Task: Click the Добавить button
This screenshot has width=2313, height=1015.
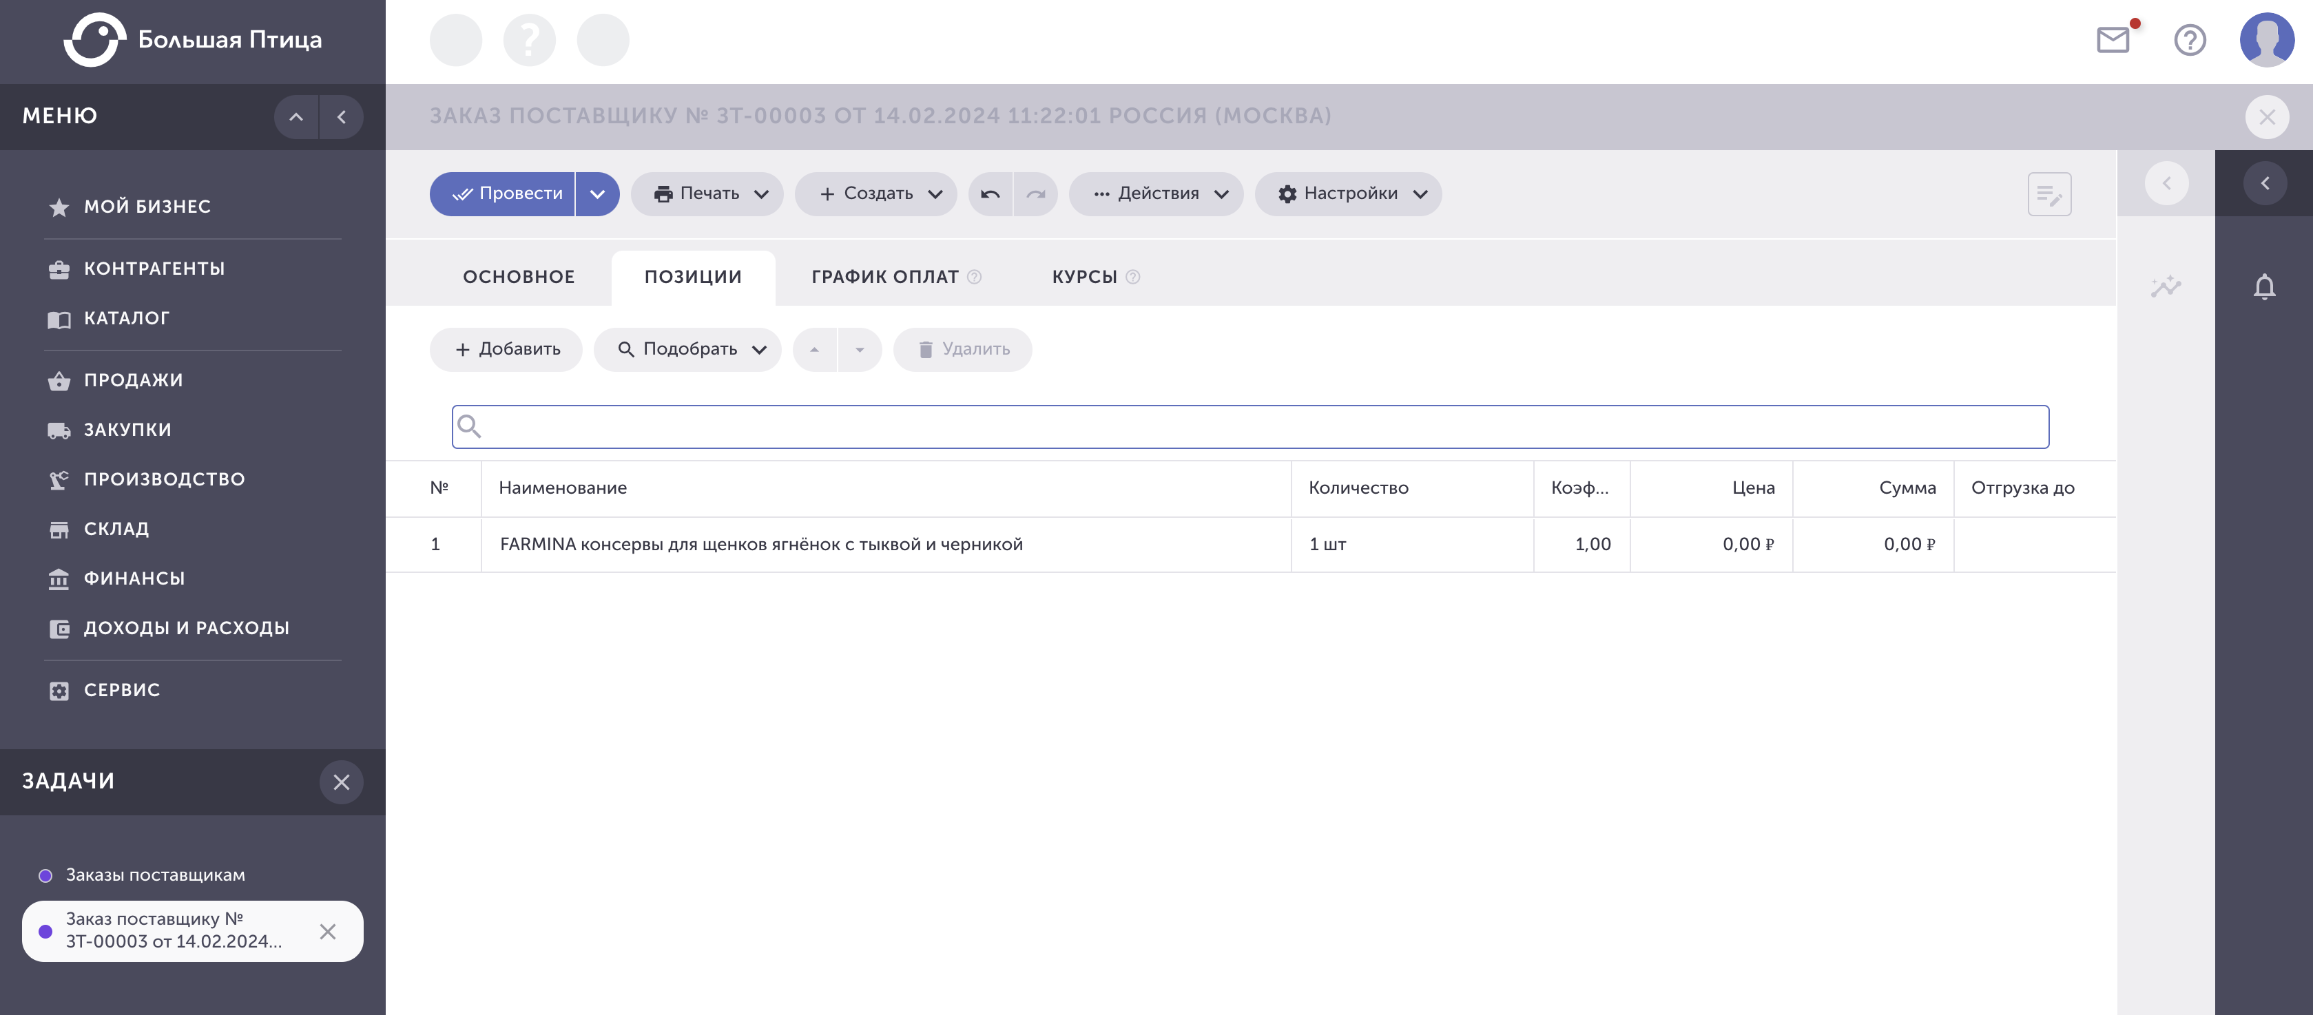Action: point(506,349)
